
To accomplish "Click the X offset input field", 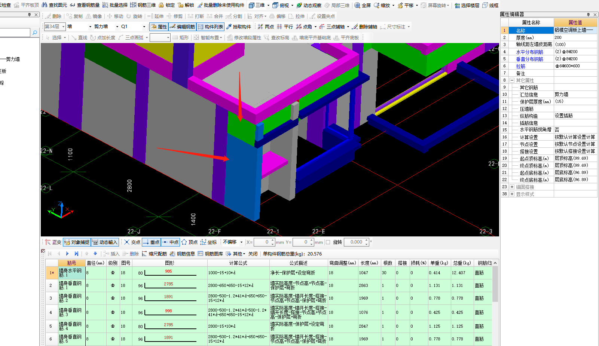I will click(x=262, y=242).
